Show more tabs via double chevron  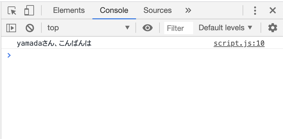188,11
